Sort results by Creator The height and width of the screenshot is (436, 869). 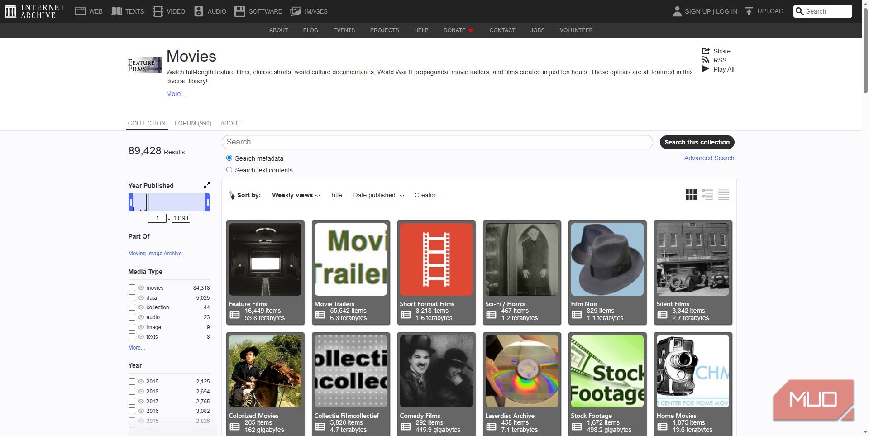click(425, 195)
